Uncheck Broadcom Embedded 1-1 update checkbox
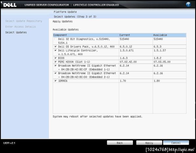Viewport: 196px width, 153px height. pos(56,66)
